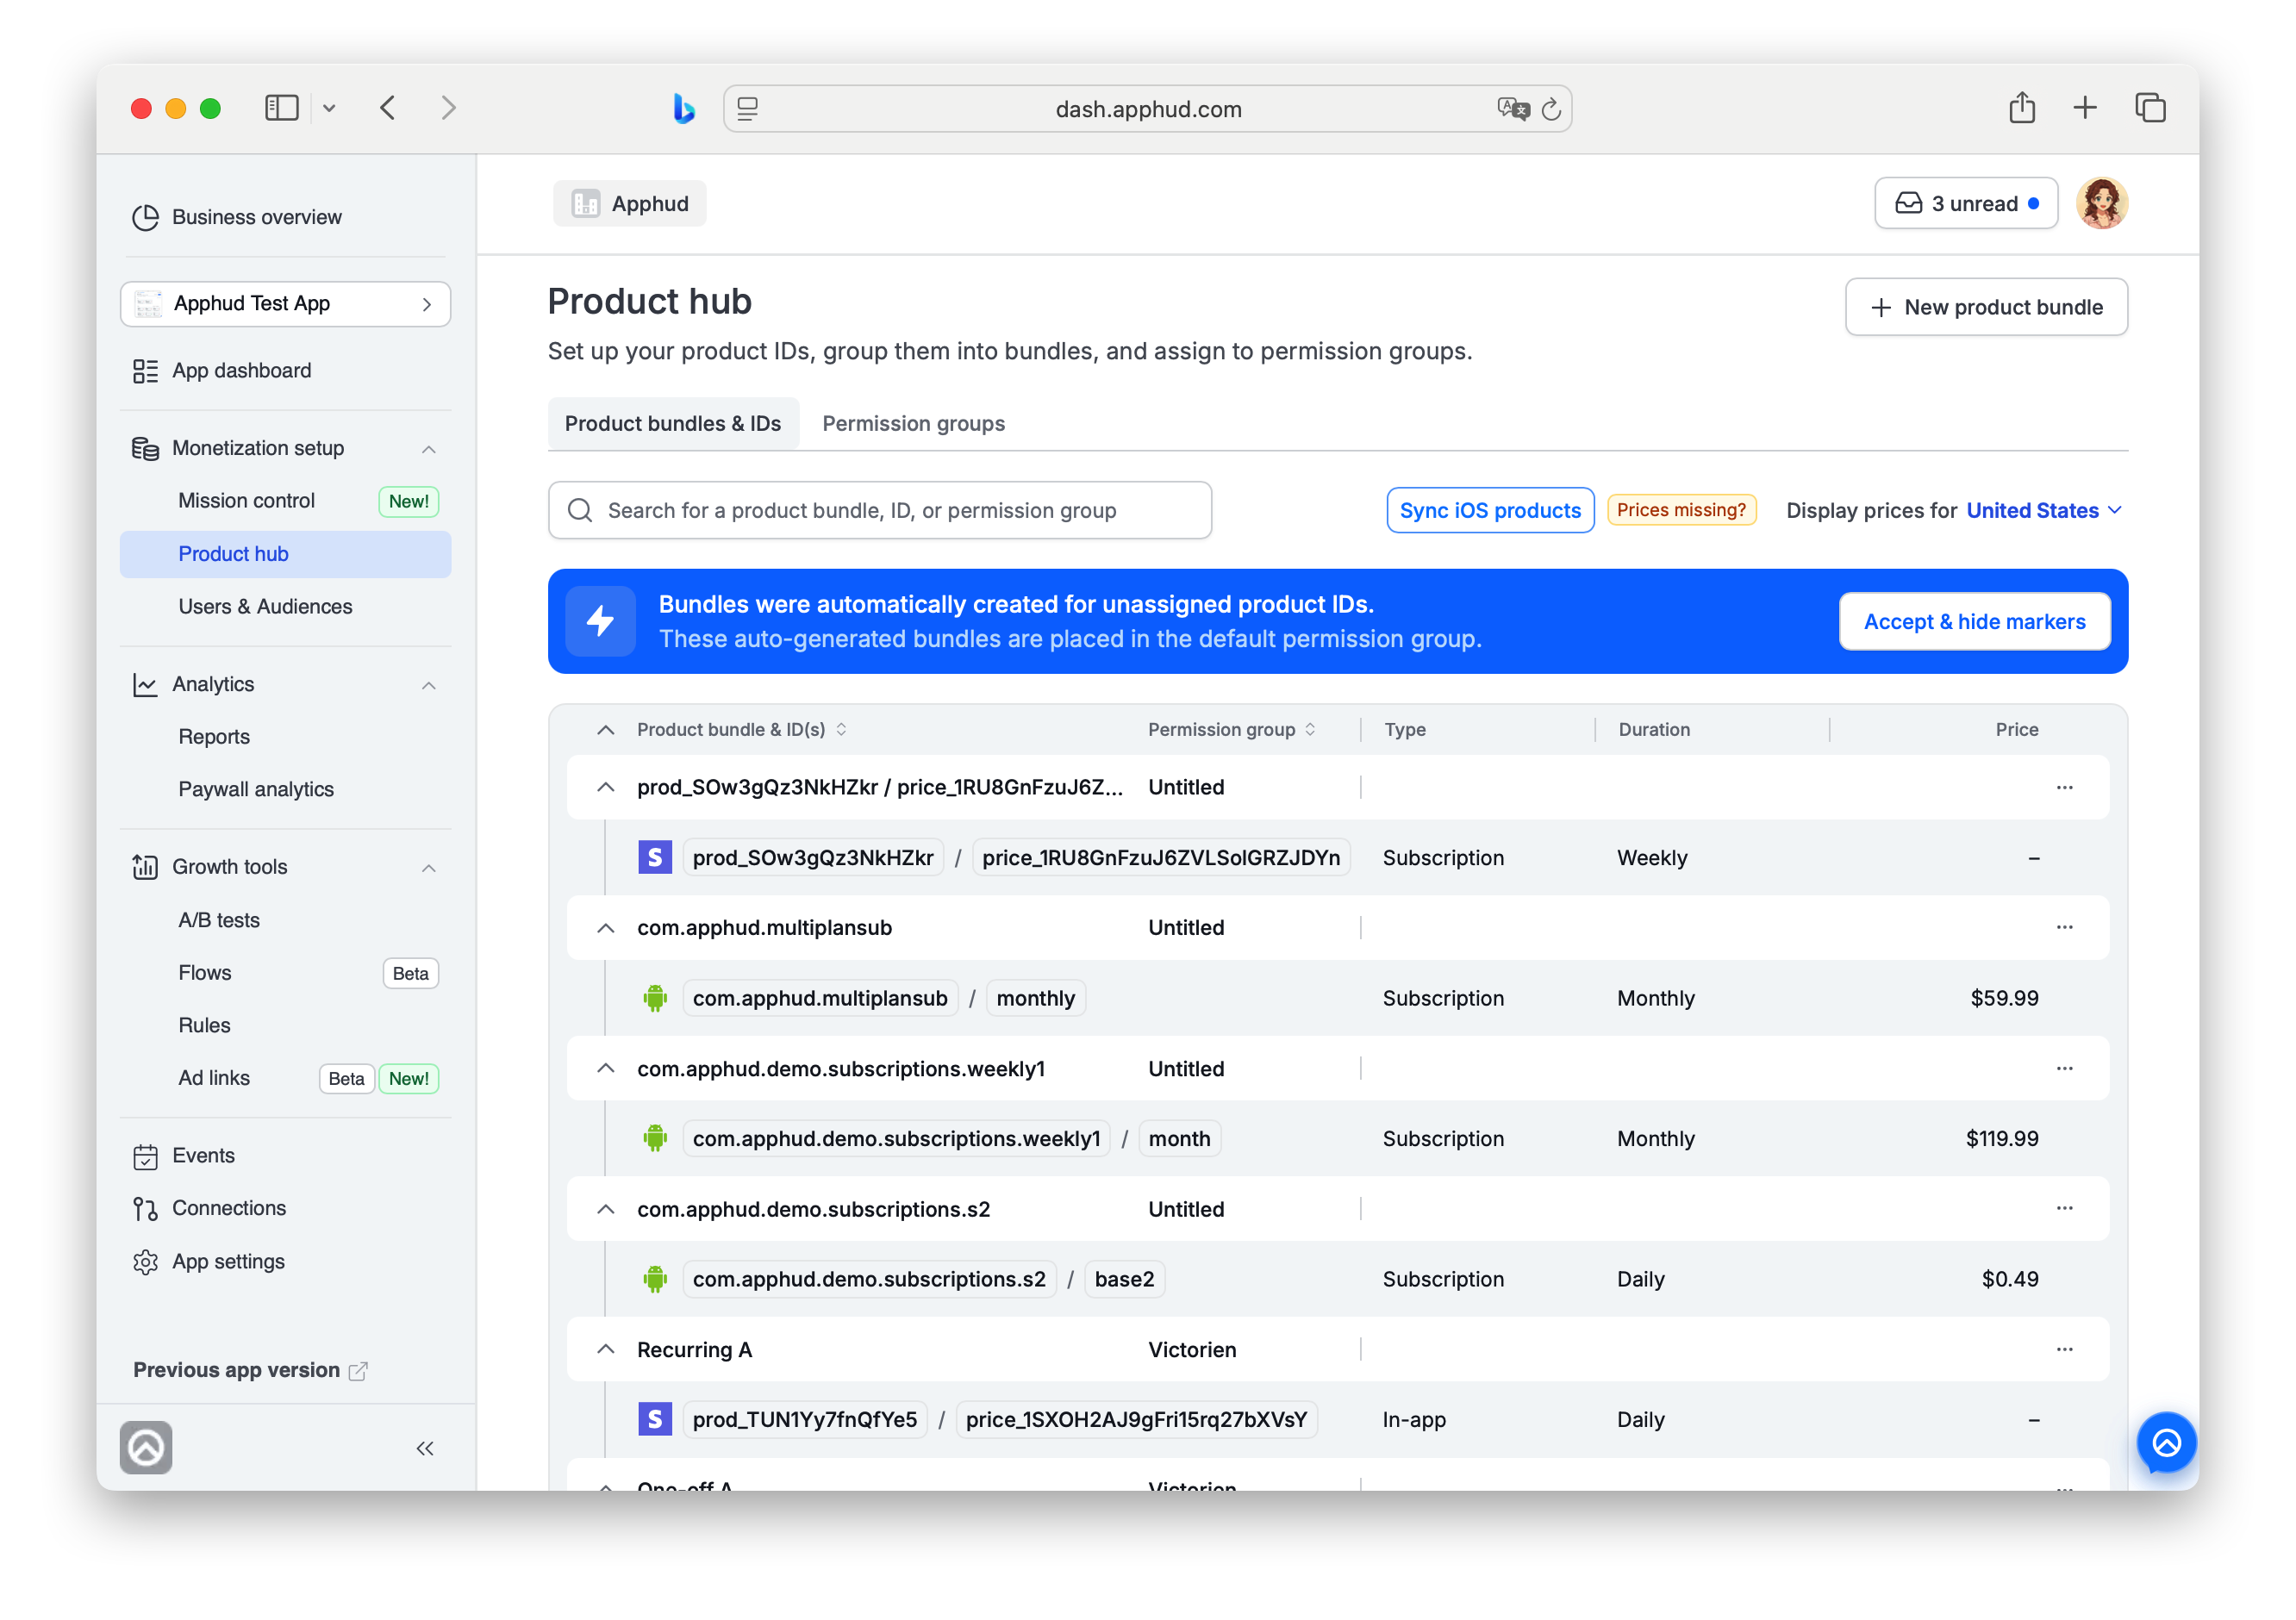Click the Bing icon in toolbar
The image size is (2296, 1620).
(x=684, y=108)
